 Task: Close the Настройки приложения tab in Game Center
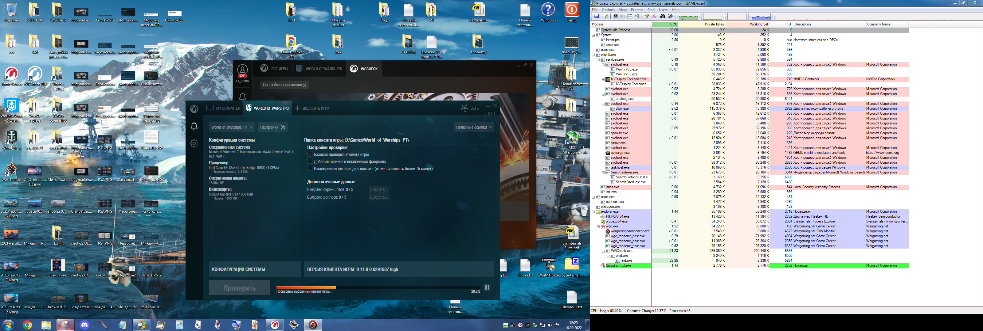click(x=304, y=85)
